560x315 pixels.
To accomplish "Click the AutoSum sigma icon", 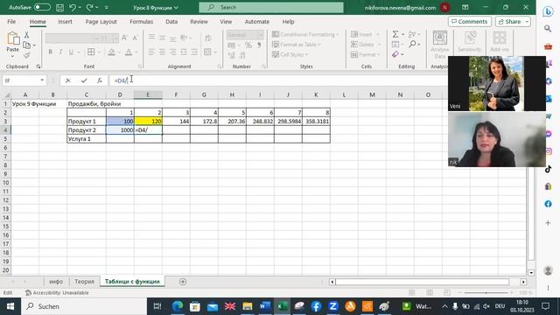I will click(395, 34).
